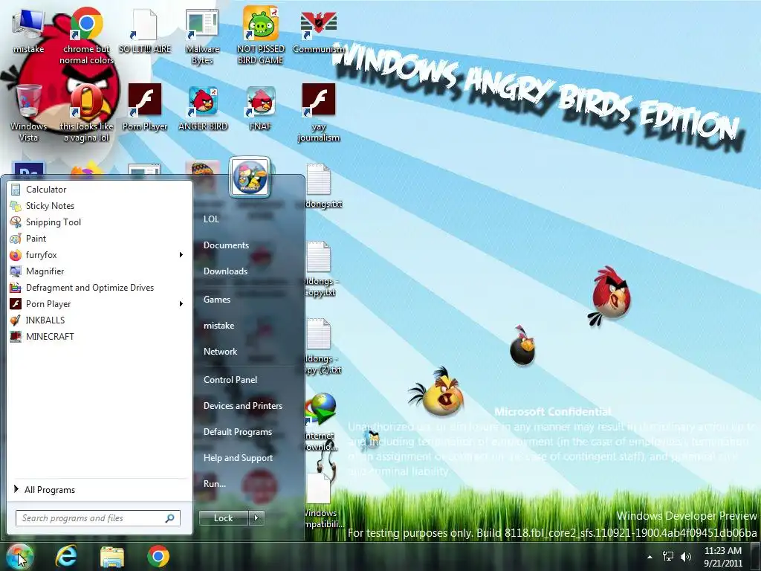This screenshot has height=571, width=761.
Task: Open Control Panel from Start menu
Action: click(230, 380)
